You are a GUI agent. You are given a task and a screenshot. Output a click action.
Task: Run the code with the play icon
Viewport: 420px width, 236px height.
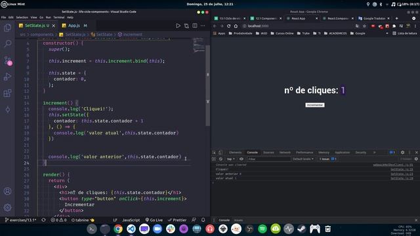click(178, 26)
